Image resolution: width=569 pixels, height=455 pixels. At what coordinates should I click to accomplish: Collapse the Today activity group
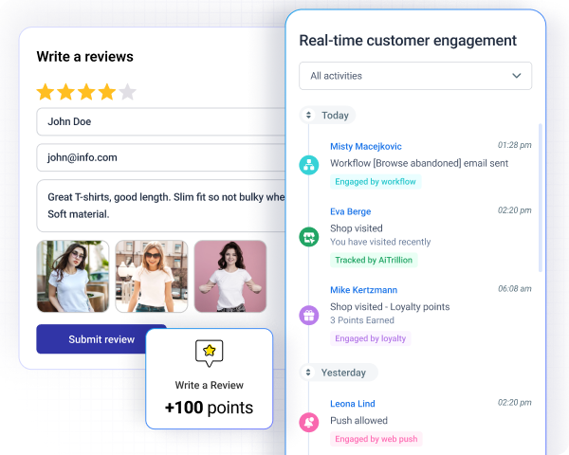tap(308, 115)
